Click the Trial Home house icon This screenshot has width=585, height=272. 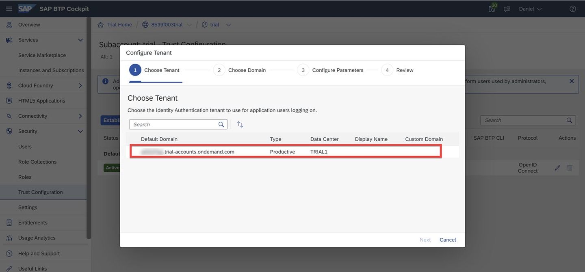(x=100, y=25)
